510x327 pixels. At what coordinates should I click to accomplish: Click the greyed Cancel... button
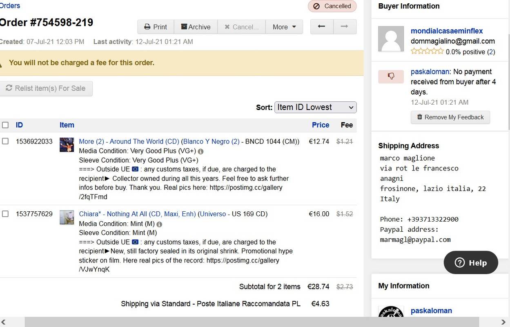(241, 27)
